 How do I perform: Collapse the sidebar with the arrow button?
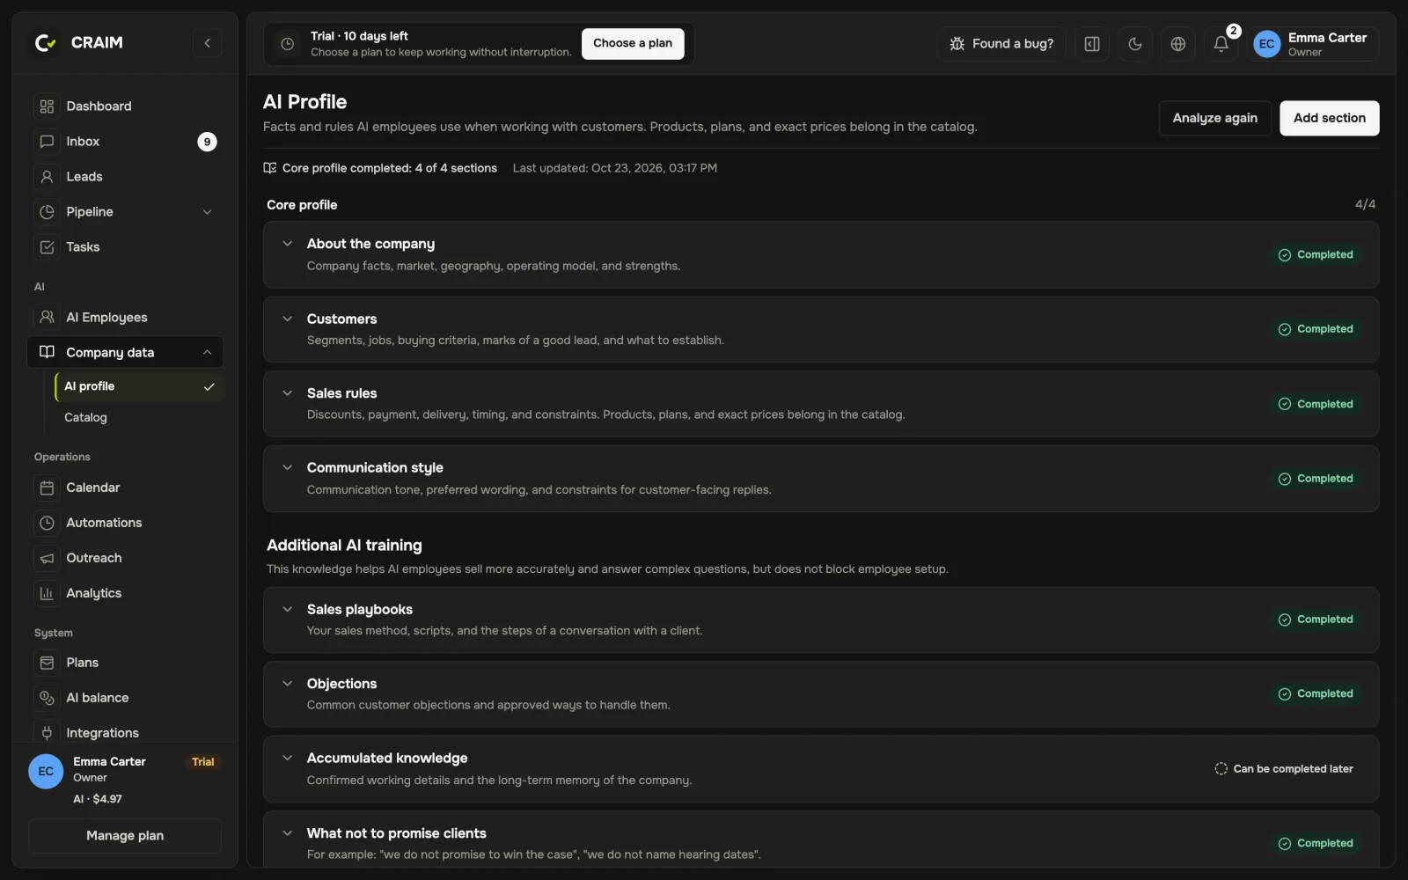click(207, 43)
